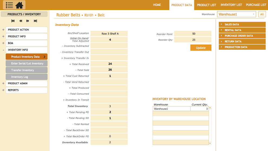This screenshot has width=268, height=151.
Task: Select the Warehouse1 row in location table
Action: click(x=181, y=109)
